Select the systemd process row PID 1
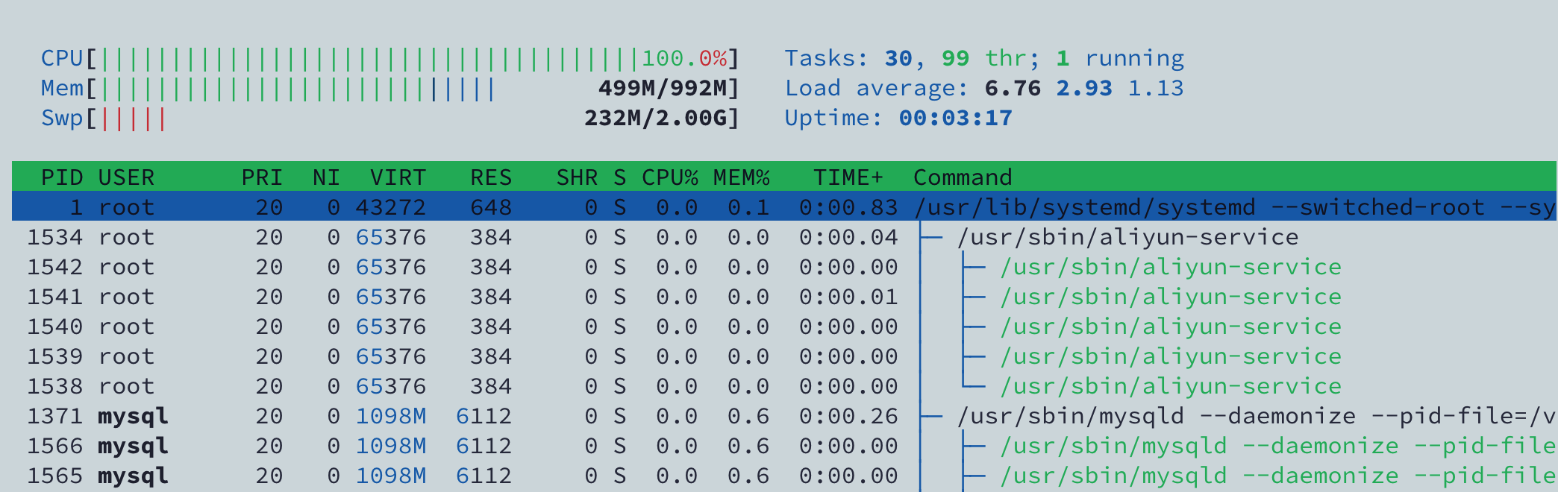The image size is (1558, 492). pyautogui.click(x=784, y=206)
